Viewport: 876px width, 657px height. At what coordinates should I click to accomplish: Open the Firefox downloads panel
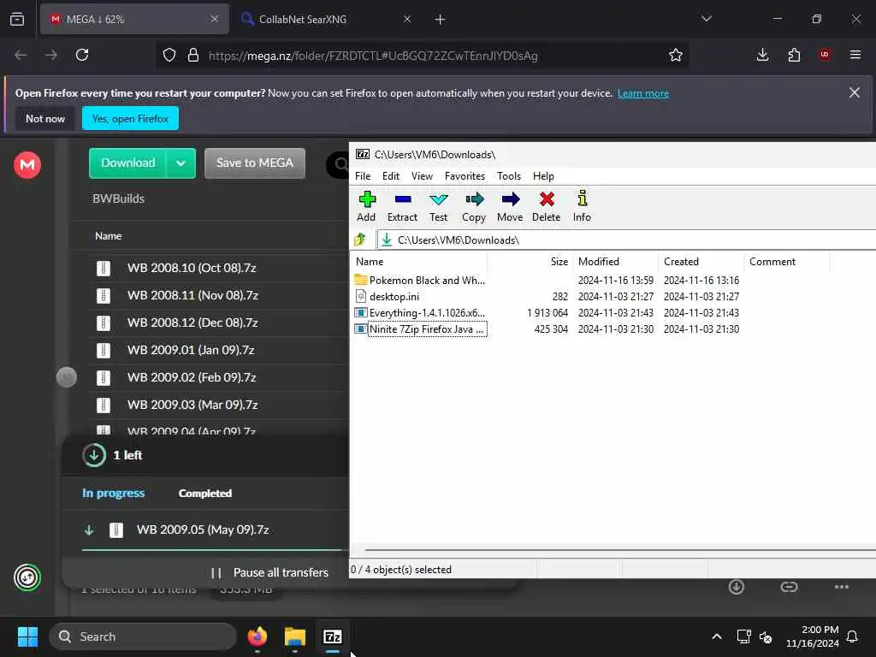click(762, 55)
